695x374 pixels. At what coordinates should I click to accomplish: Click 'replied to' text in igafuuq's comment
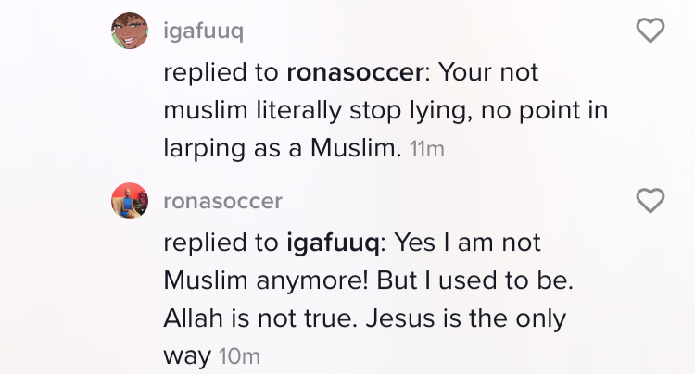point(221,72)
